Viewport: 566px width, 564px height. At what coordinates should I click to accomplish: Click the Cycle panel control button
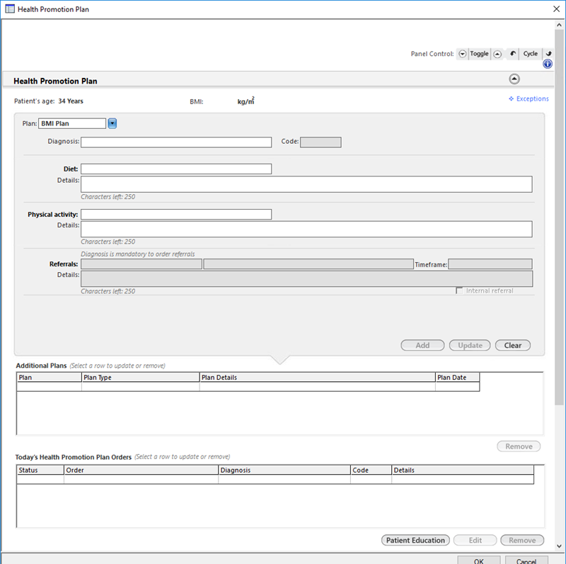pos(531,54)
